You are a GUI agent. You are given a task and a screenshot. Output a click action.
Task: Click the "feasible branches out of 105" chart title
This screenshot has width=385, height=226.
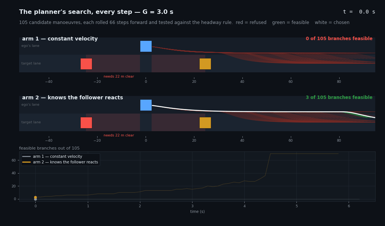pyautogui.click(x=50, y=148)
